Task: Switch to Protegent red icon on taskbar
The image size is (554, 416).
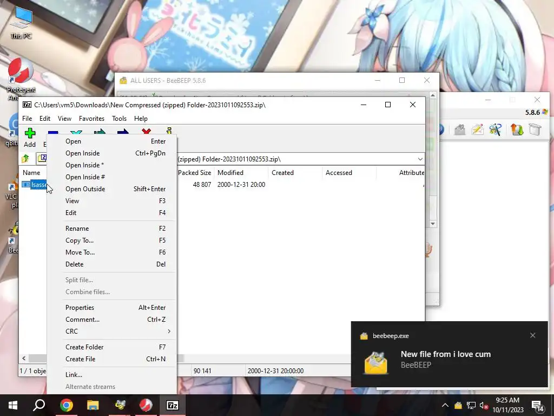Action: [x=146, y=405]
